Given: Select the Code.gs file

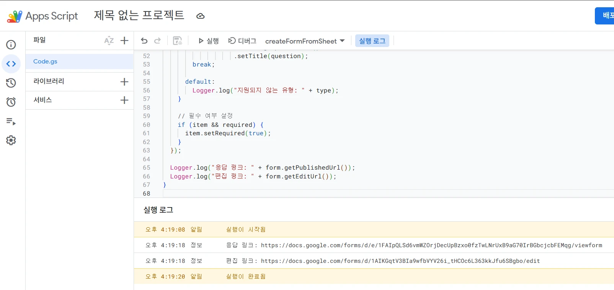Looking at the screenshot, I should [45, 62].
